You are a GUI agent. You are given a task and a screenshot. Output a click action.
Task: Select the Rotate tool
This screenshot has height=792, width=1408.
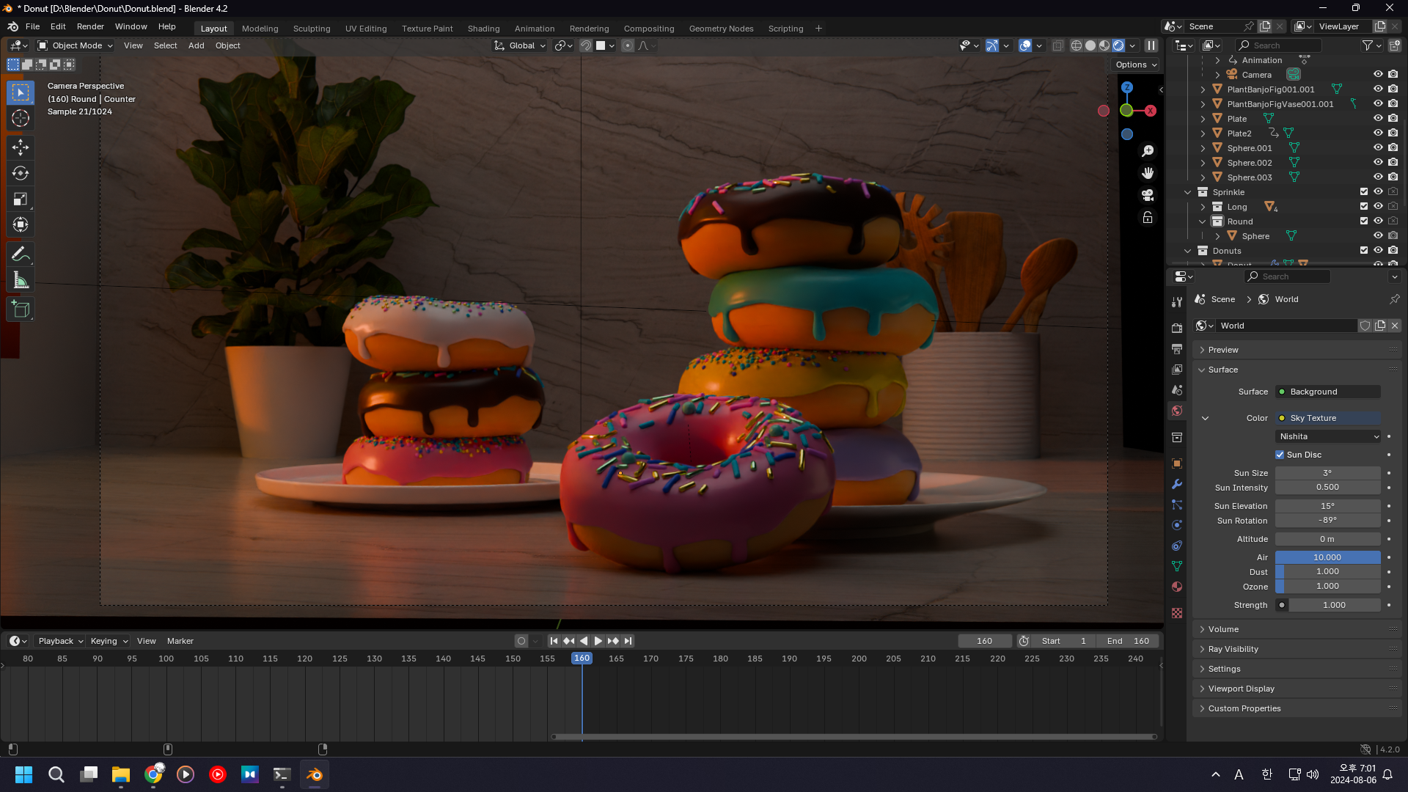point(21,173)
